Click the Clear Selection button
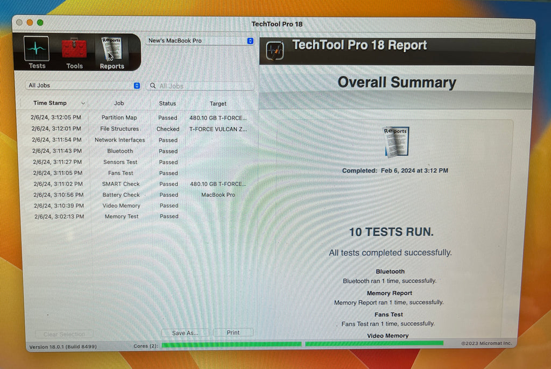Viewport: 551px width, 369px height. [64, 334]
